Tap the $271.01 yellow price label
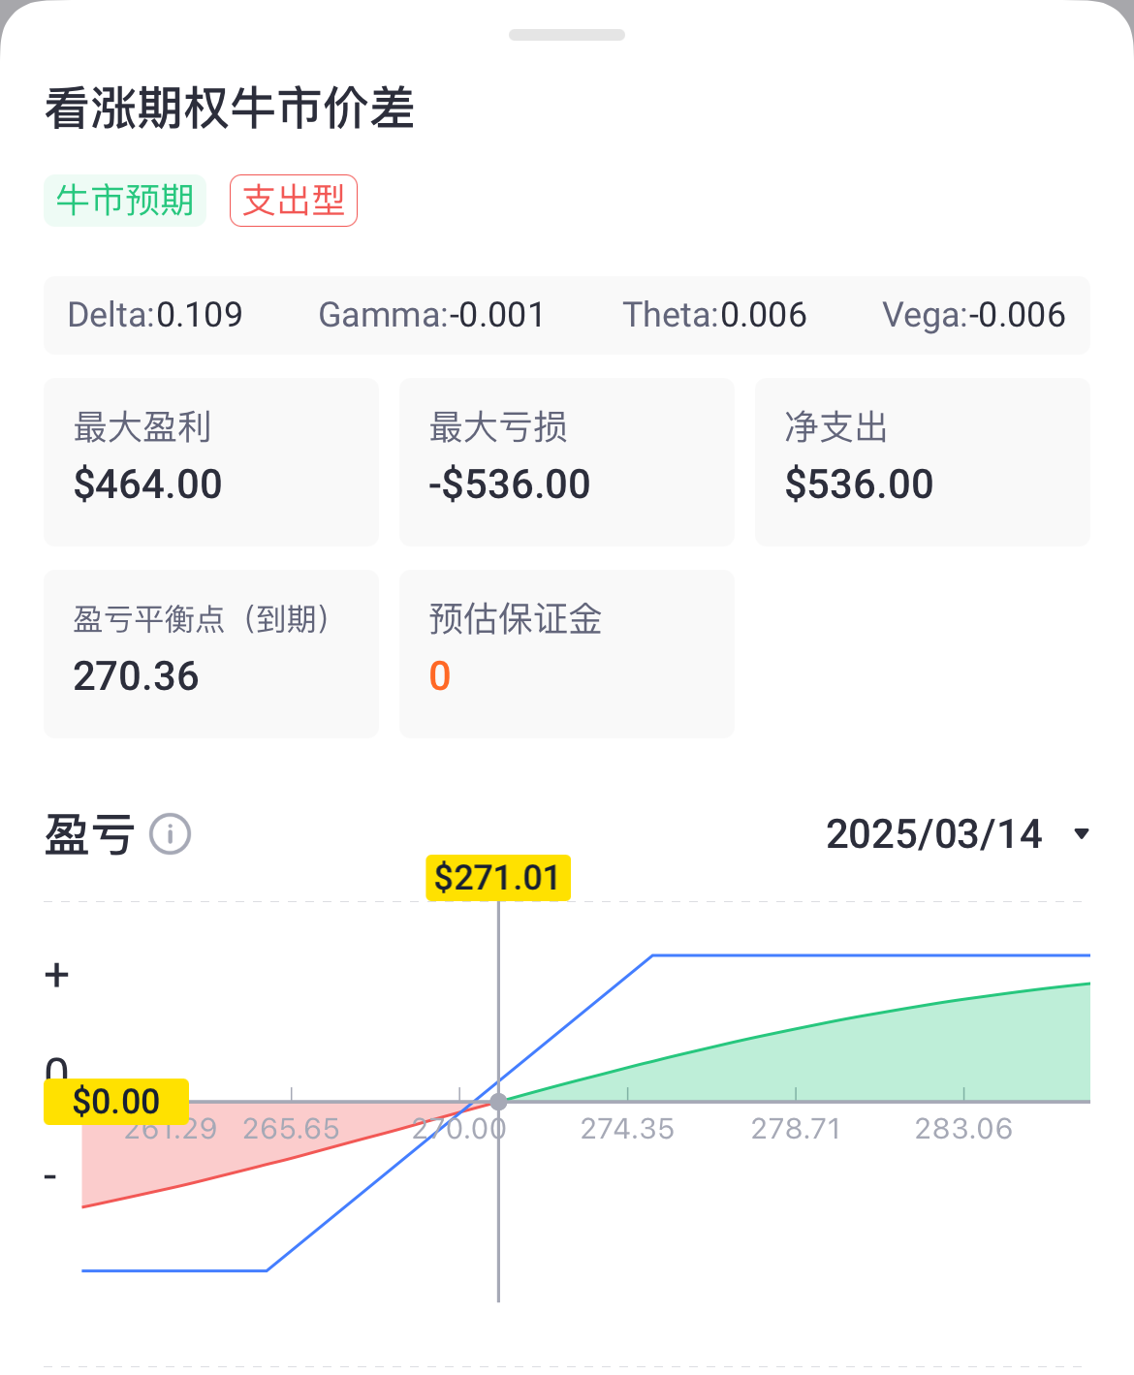 (x=498, y=878)
